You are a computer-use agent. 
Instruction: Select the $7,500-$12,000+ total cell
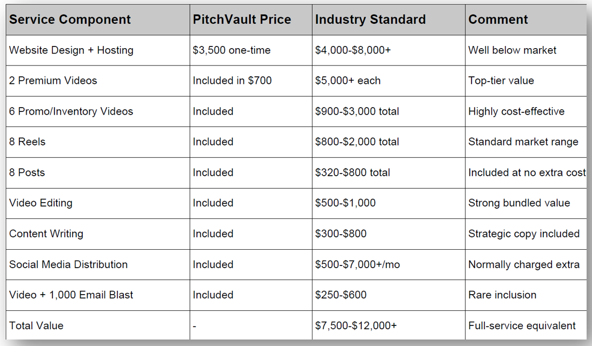(x=389, y=325)
